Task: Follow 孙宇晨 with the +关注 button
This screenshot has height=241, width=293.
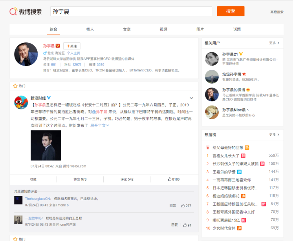Action: pos(72,46)
